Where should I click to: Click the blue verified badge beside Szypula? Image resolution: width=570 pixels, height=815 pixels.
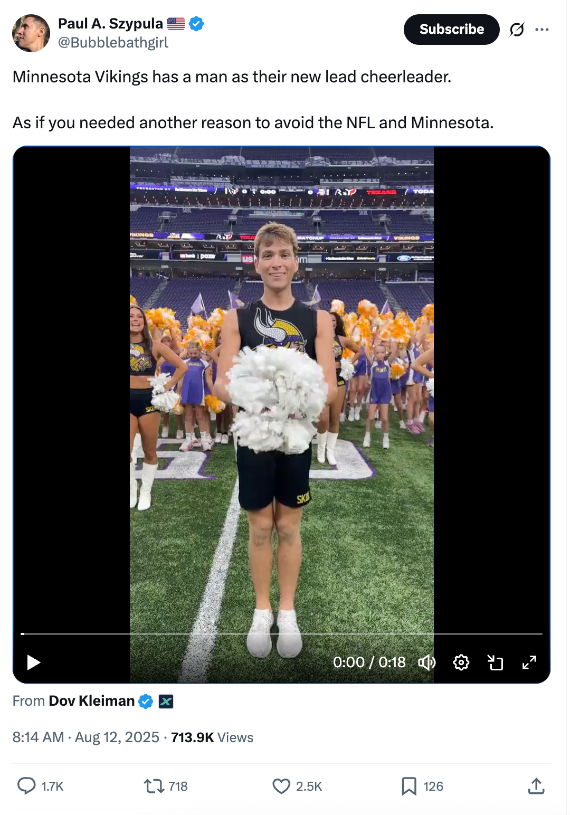(x=196, y=24)
